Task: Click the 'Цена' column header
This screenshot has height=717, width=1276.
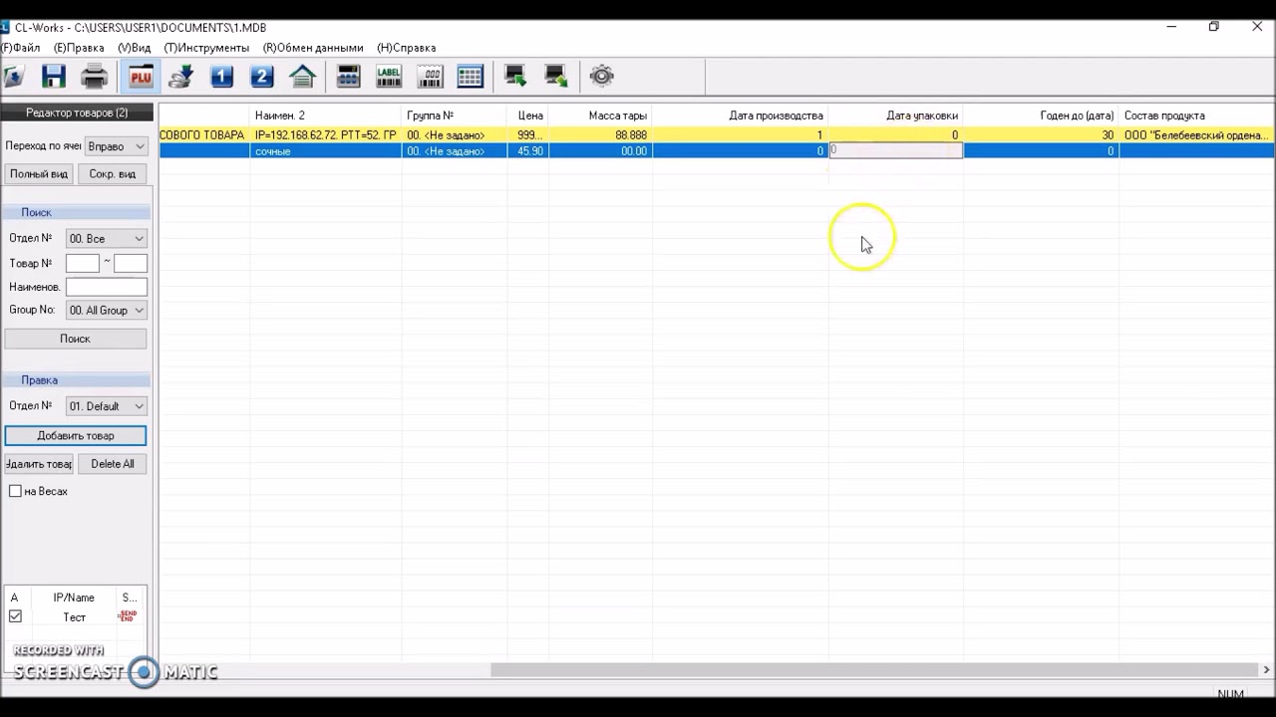Action: click(528, 116)
